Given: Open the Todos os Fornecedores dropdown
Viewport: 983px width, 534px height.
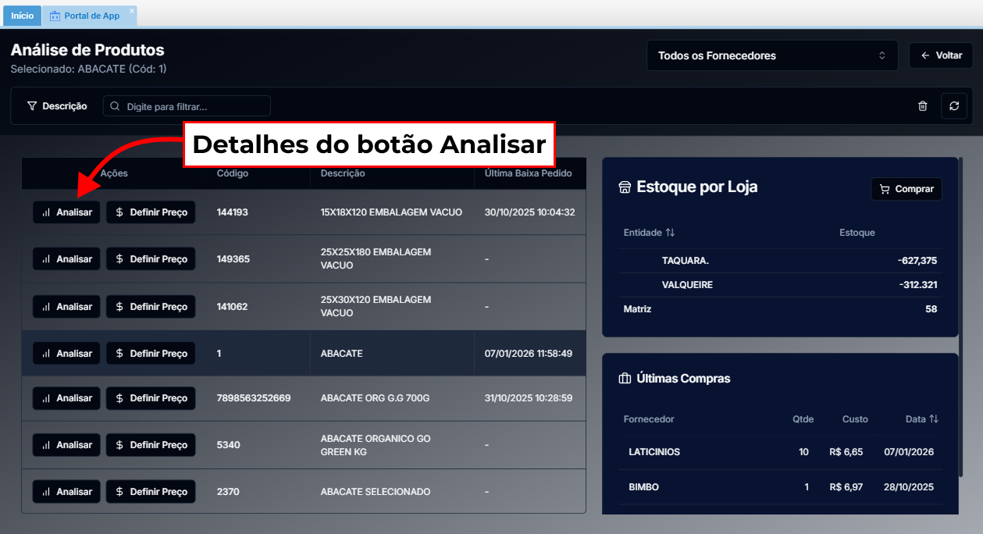Looking at the screenshot, I should pos(771,56).
